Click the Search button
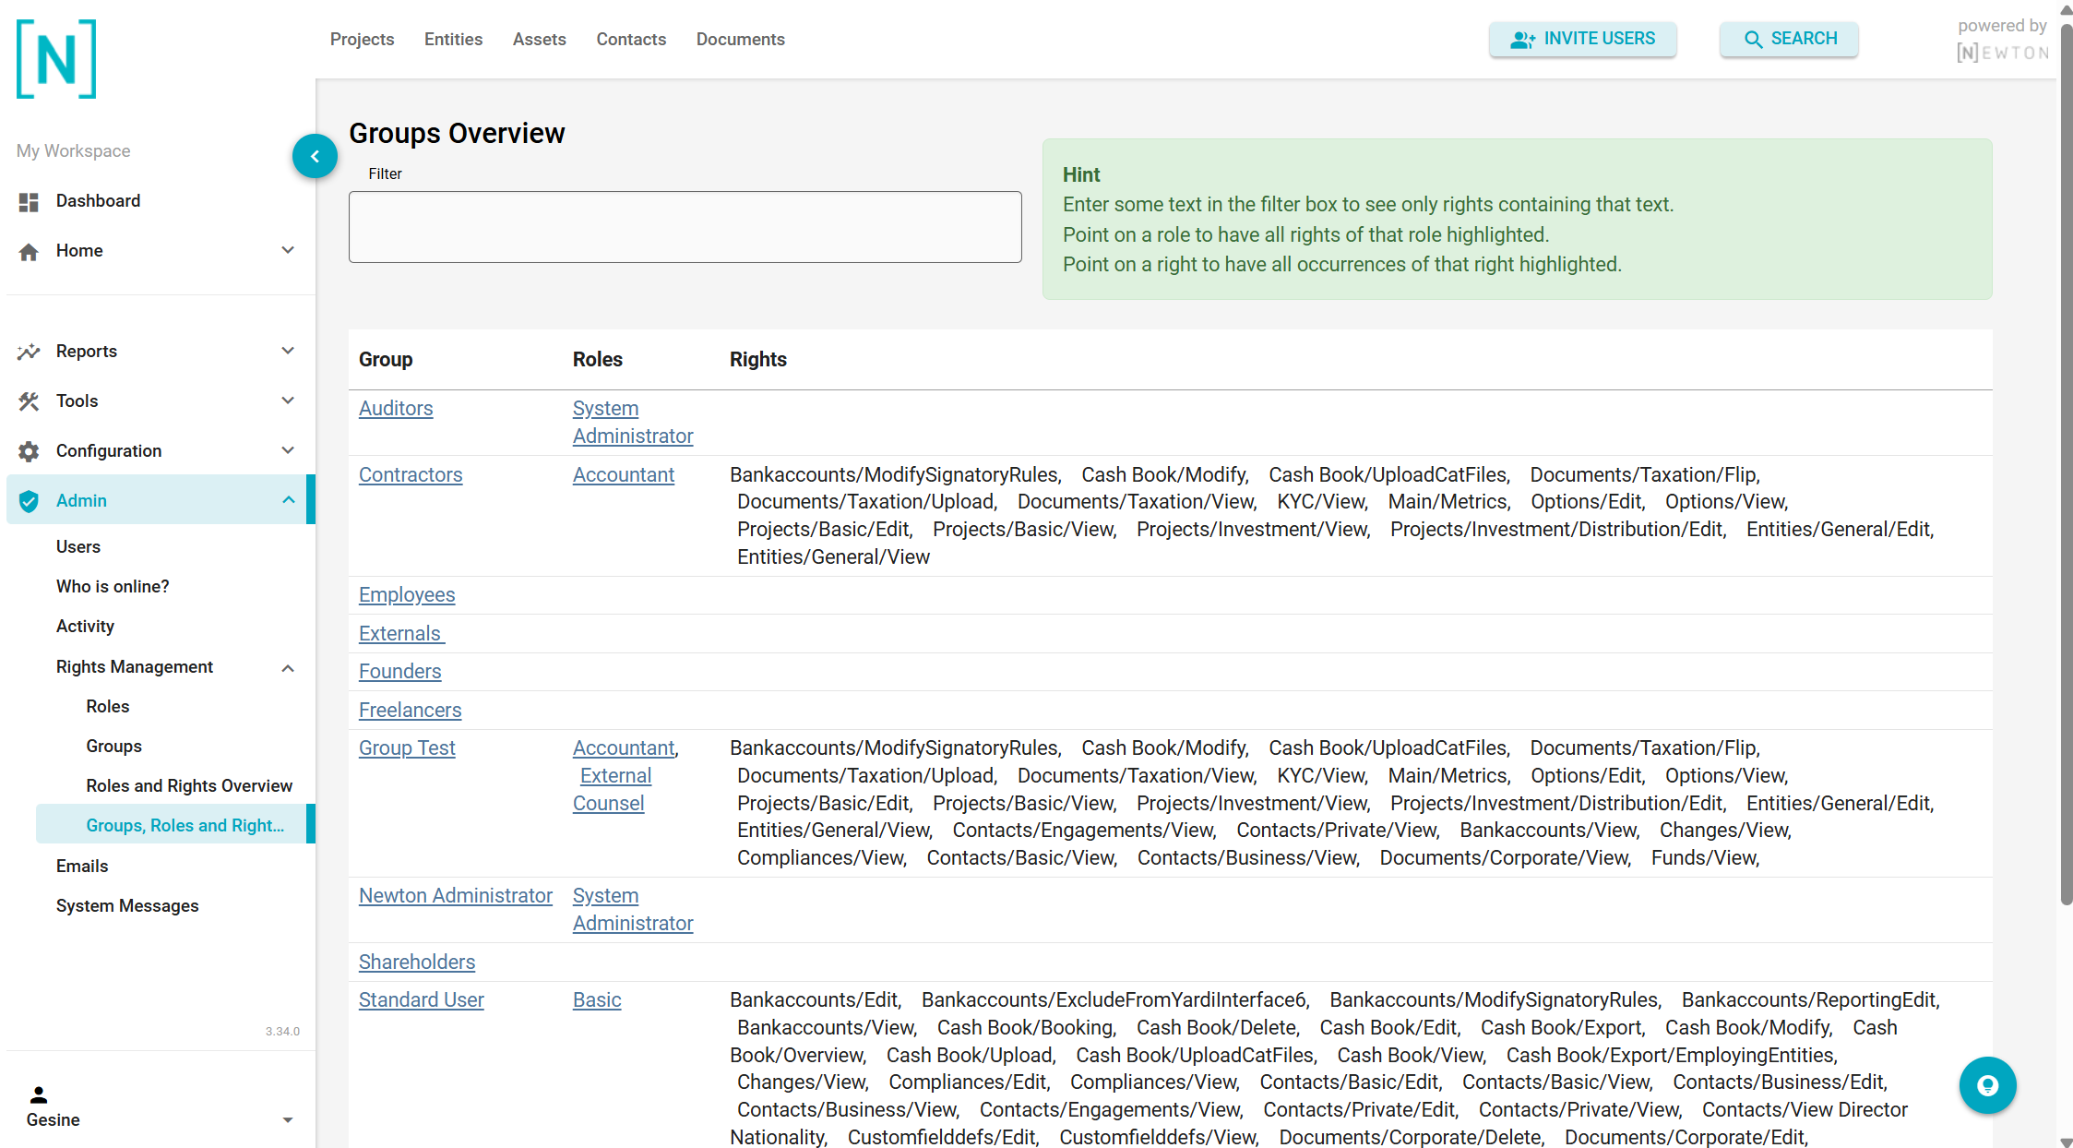 1789,39
